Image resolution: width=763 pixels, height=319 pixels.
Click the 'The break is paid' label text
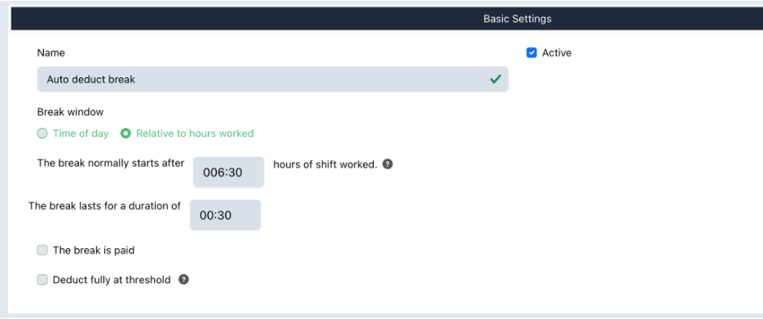point(94,251)
